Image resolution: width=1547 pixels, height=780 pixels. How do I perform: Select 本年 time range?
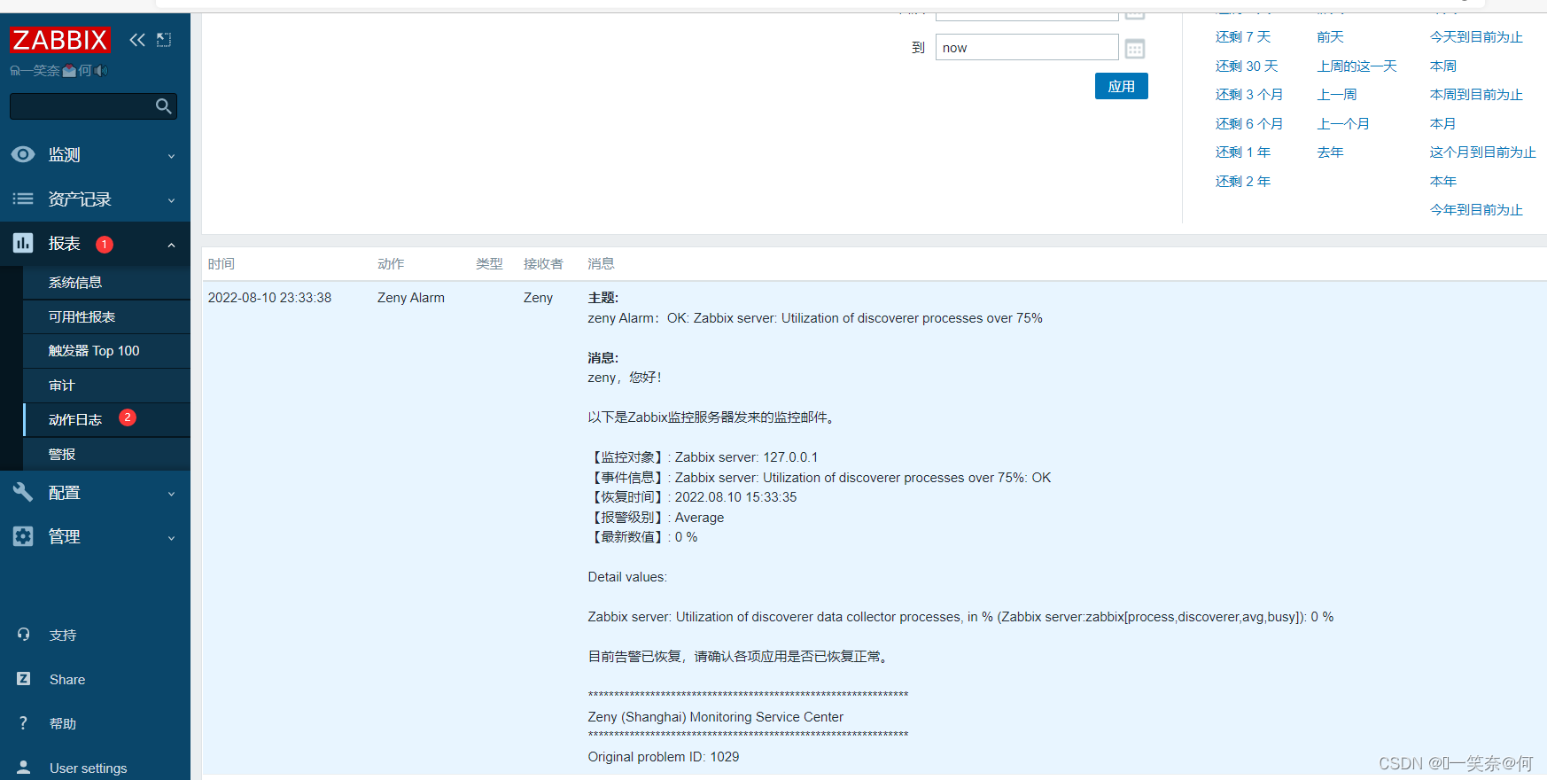(1442, 182)
